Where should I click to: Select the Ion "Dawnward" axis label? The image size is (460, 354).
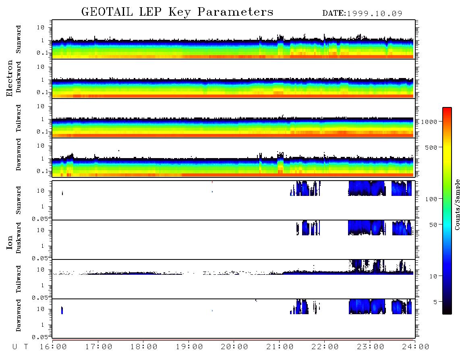point(19,315)
